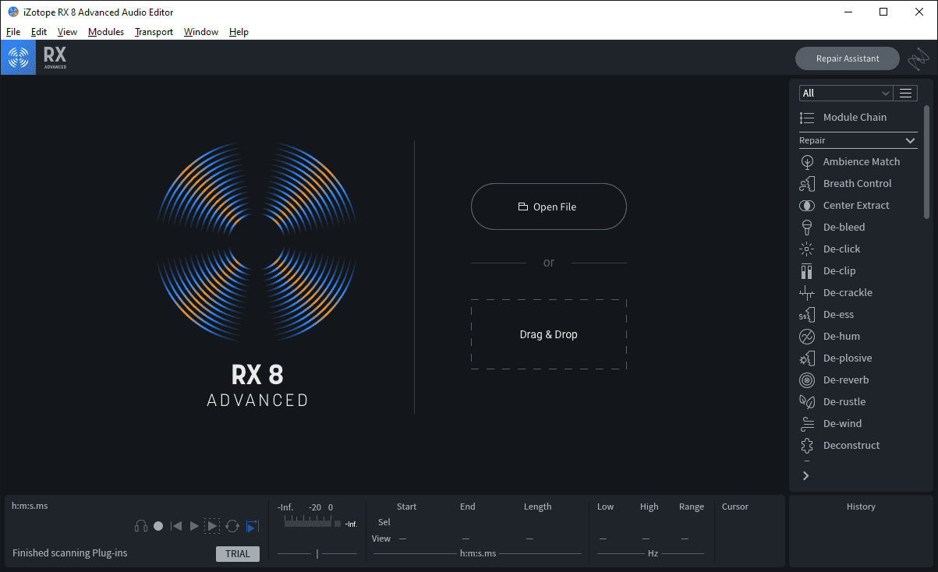Expand the side panel with the arrow chevron
Image resolution: width=938 pixels, height=572 pixels.
(806, 475)
